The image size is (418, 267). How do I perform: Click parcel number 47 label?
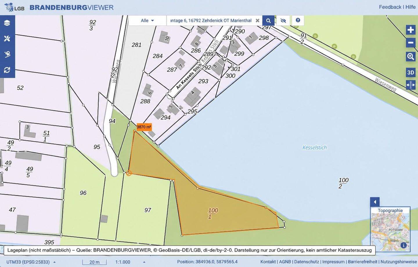12,210
